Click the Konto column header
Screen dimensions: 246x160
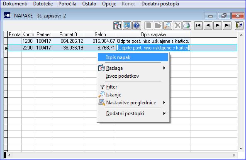[x=28, y=34]
